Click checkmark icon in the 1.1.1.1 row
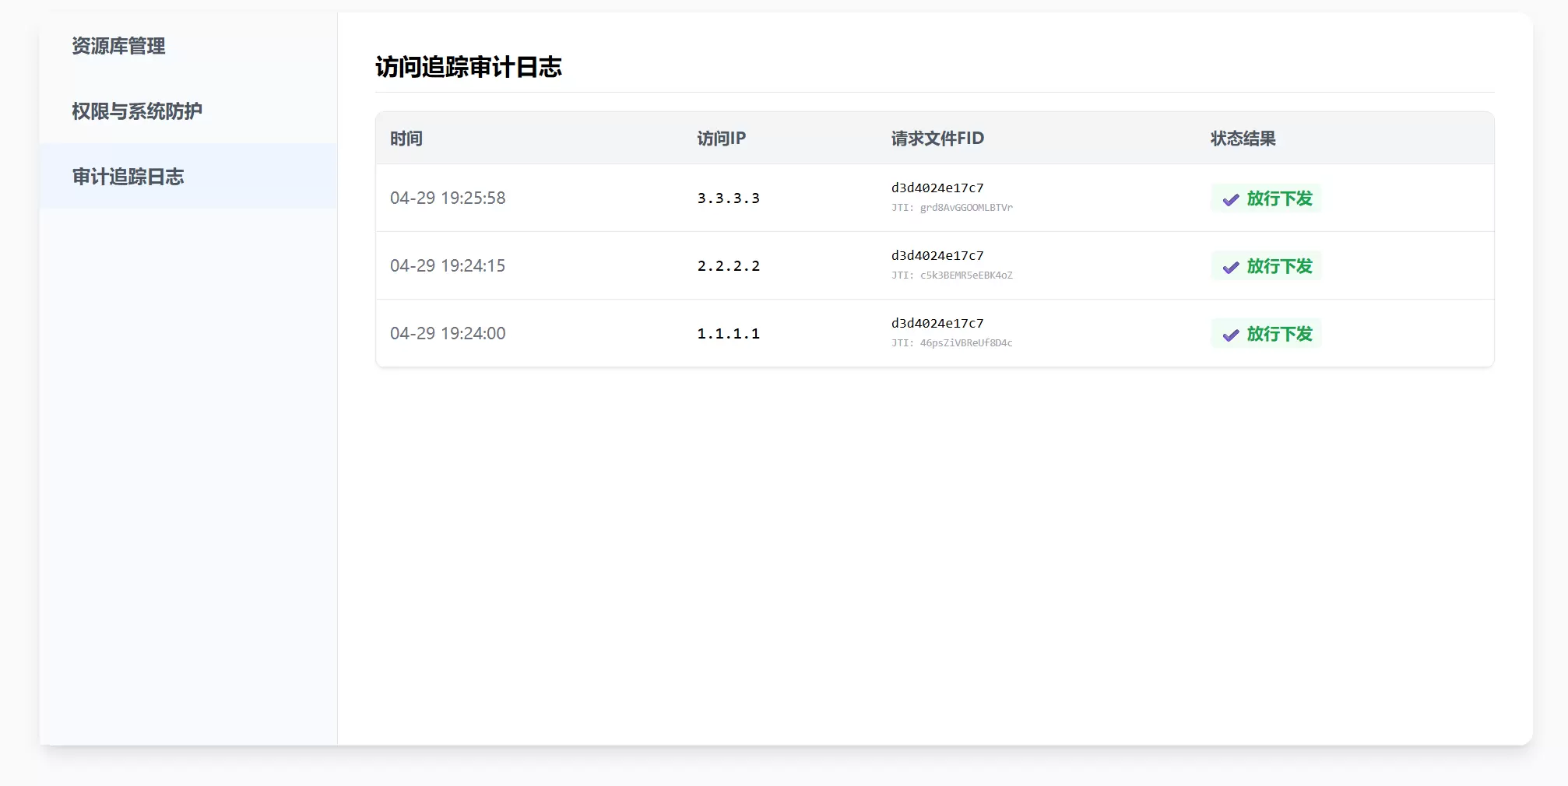Viewport: 1568px width, 786px height. click(1230, 335)
